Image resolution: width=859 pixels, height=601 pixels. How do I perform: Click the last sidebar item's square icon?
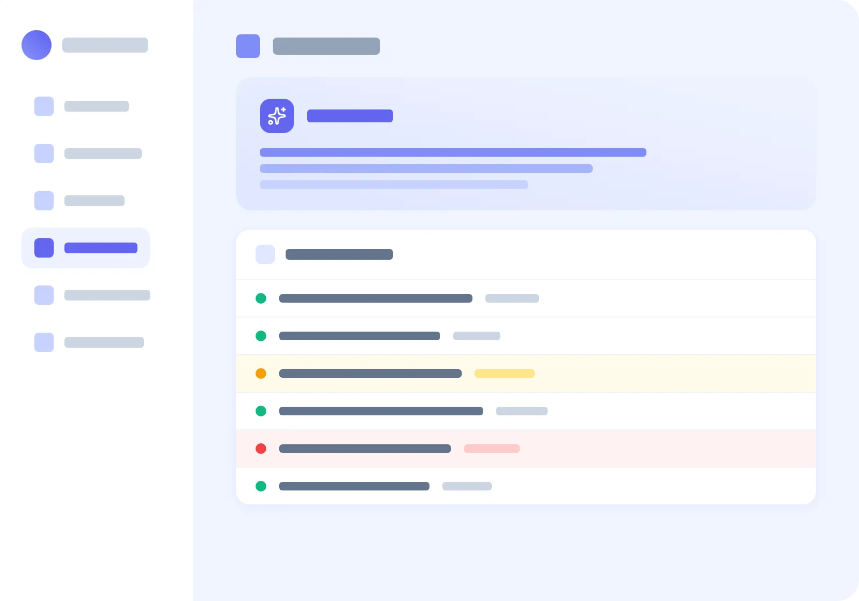pos(44,342)
